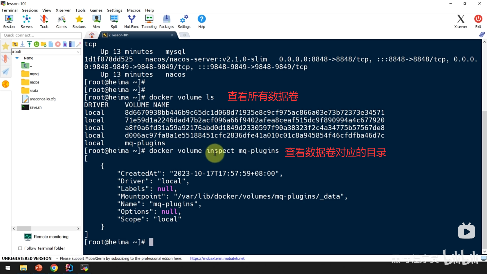The height and width of the screenshot is (274, 487).
Task: Open Chrome from the Windows taskbar
Action: tap(54, 268)
